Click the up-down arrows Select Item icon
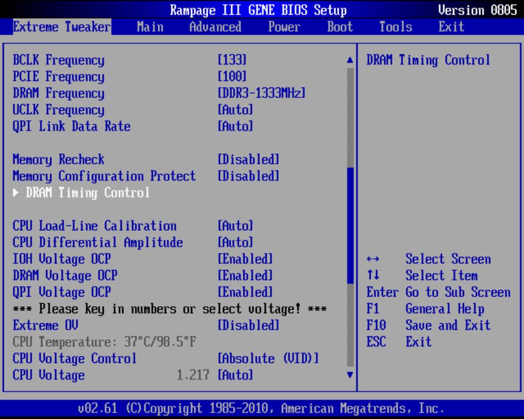The height and width of the screenshot is (419, 524). 373,275
